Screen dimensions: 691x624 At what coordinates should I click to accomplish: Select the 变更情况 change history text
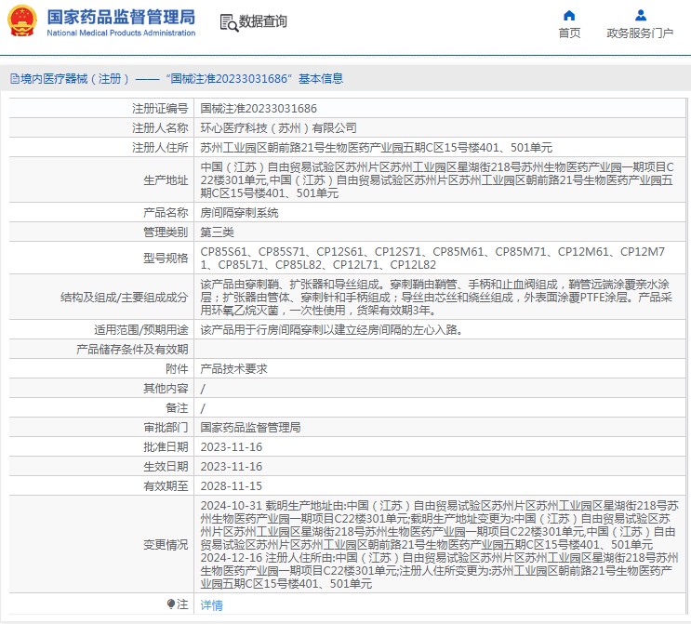[x=439, y=544]
